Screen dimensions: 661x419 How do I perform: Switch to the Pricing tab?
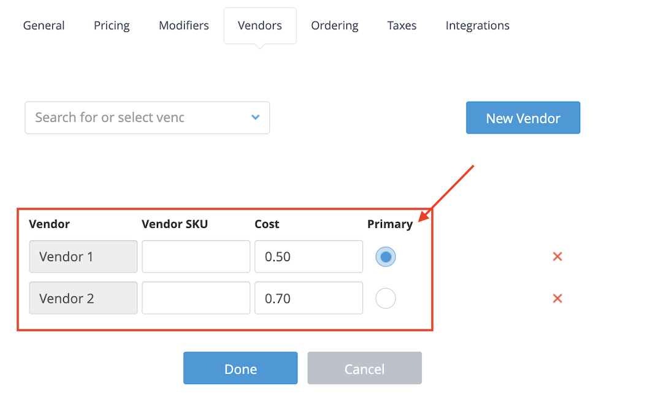112,26
